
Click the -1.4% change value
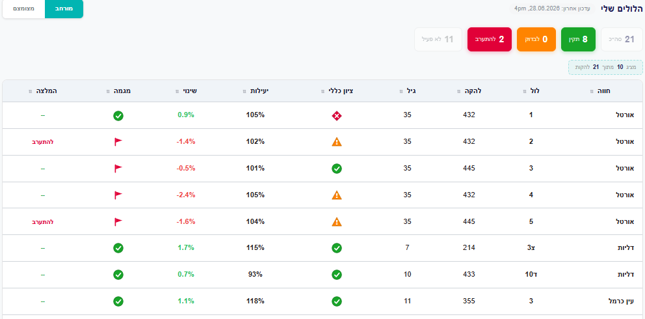pyautogui.click(x=185, y=142)
